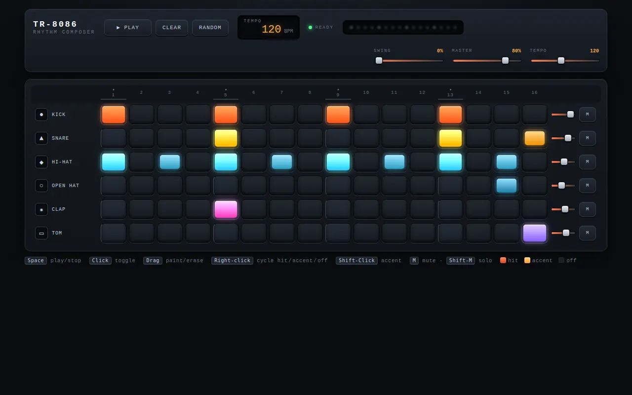Click the step 13 column header
This screenshot has width=632, height=395.
[x=450, y=92]
